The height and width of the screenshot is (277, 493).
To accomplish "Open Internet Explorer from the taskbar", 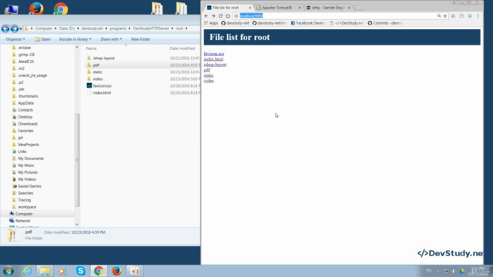I will click(27, 271).
